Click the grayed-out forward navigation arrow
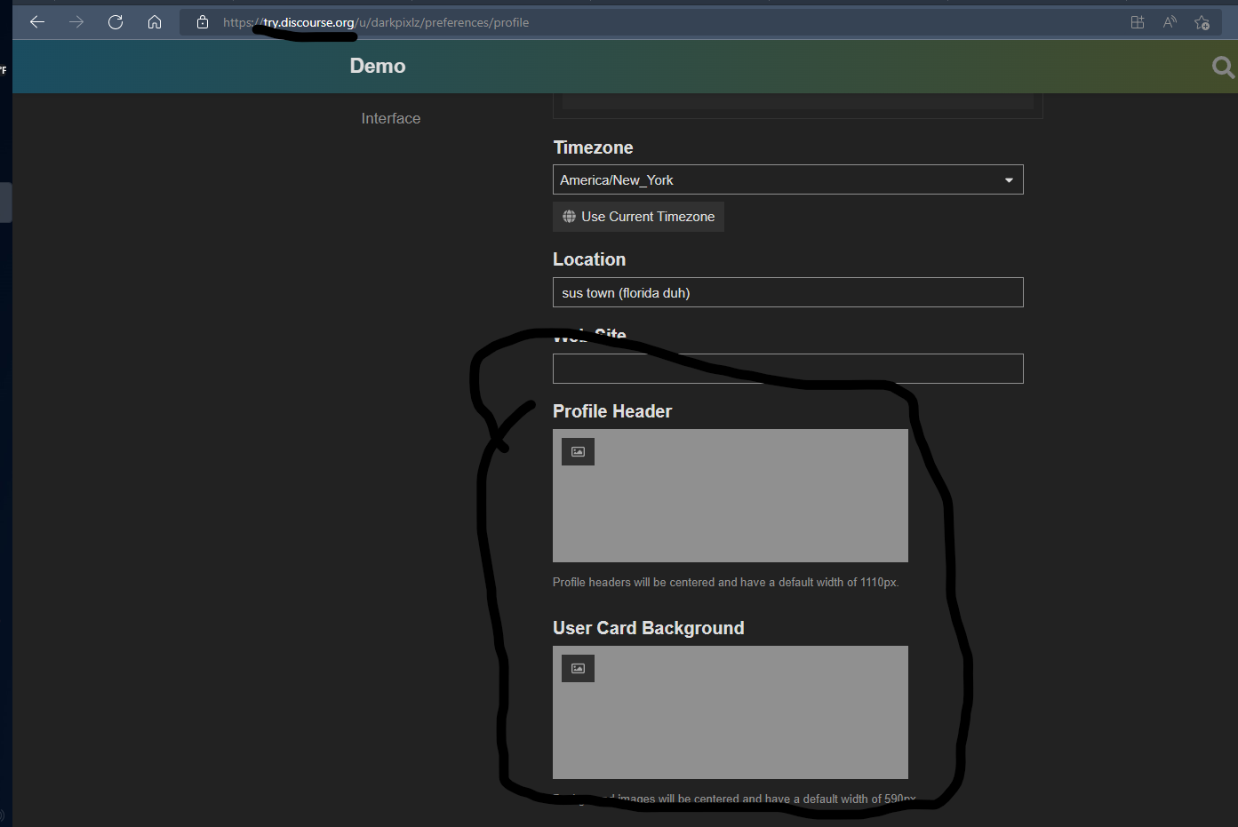Screen dimensions: 1238x827 [76, 22]
